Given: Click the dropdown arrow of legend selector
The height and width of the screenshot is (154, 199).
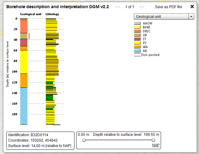Looking at the screenshot, I should click(x=191, y=17).
